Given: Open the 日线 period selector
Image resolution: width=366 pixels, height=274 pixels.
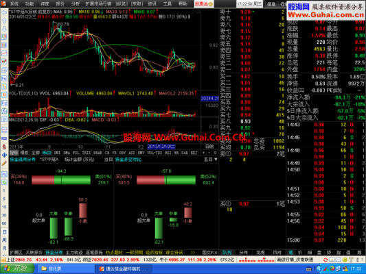Looking at the screenshot, I should point(209,147).
